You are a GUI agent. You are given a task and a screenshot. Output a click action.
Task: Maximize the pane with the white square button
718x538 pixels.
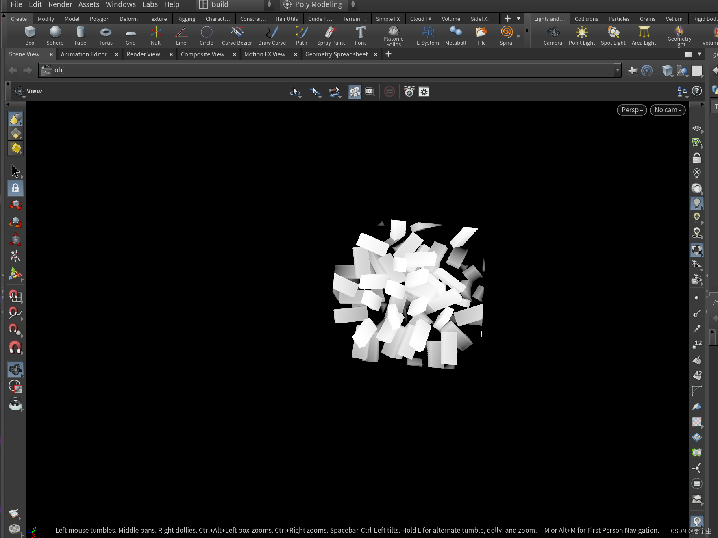[688, 54]
